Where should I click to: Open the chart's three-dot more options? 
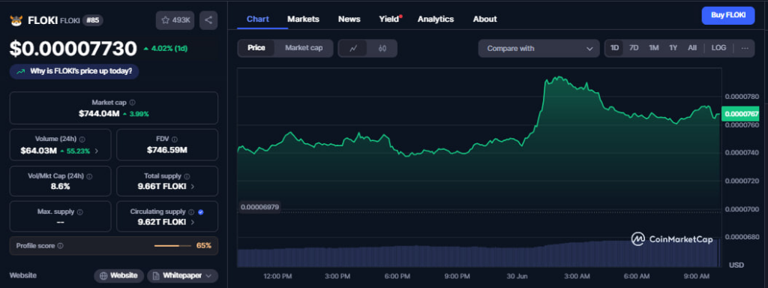745,48
